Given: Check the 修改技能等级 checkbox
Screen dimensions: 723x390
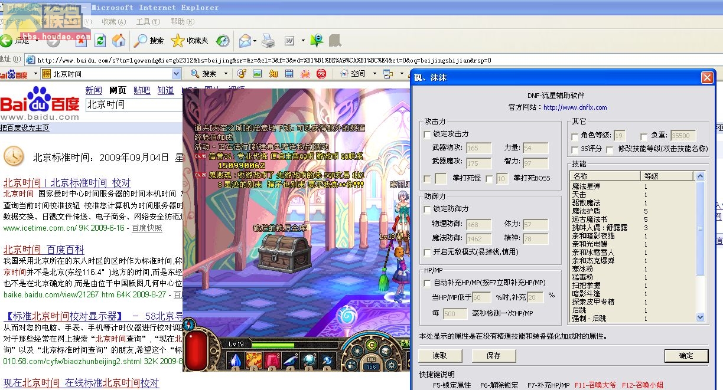Looking at the screenshot, I should [611, 149].
